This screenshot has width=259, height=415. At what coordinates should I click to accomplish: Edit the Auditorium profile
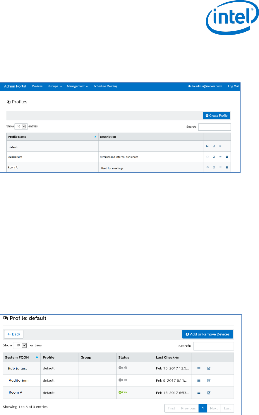[x=214, y=157]
